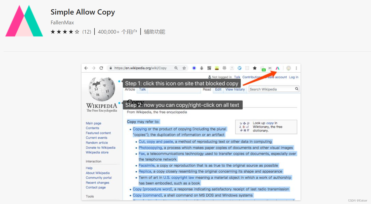The image size is (371, 204).
Task: Click the blue round checkmark extension icon
Action: pos(240,68)
